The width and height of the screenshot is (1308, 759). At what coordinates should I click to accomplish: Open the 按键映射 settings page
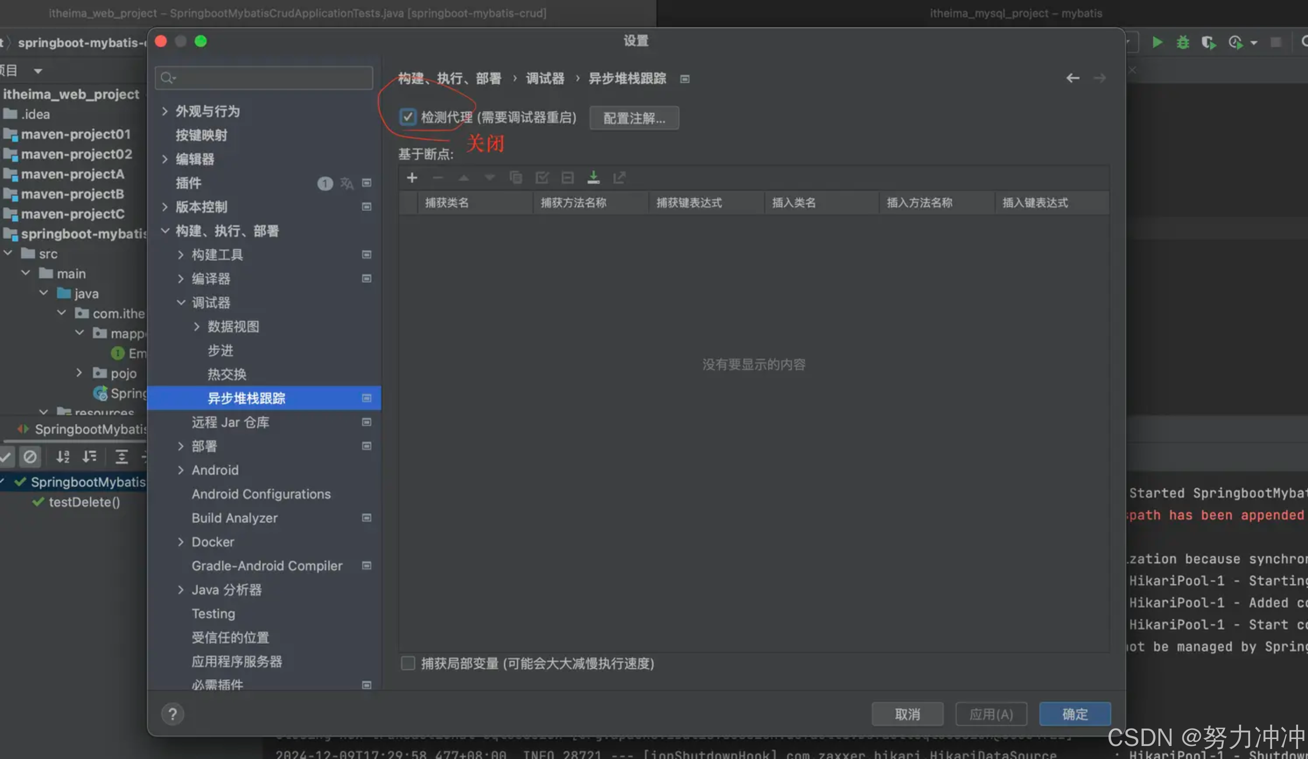[x=202, y=136]
